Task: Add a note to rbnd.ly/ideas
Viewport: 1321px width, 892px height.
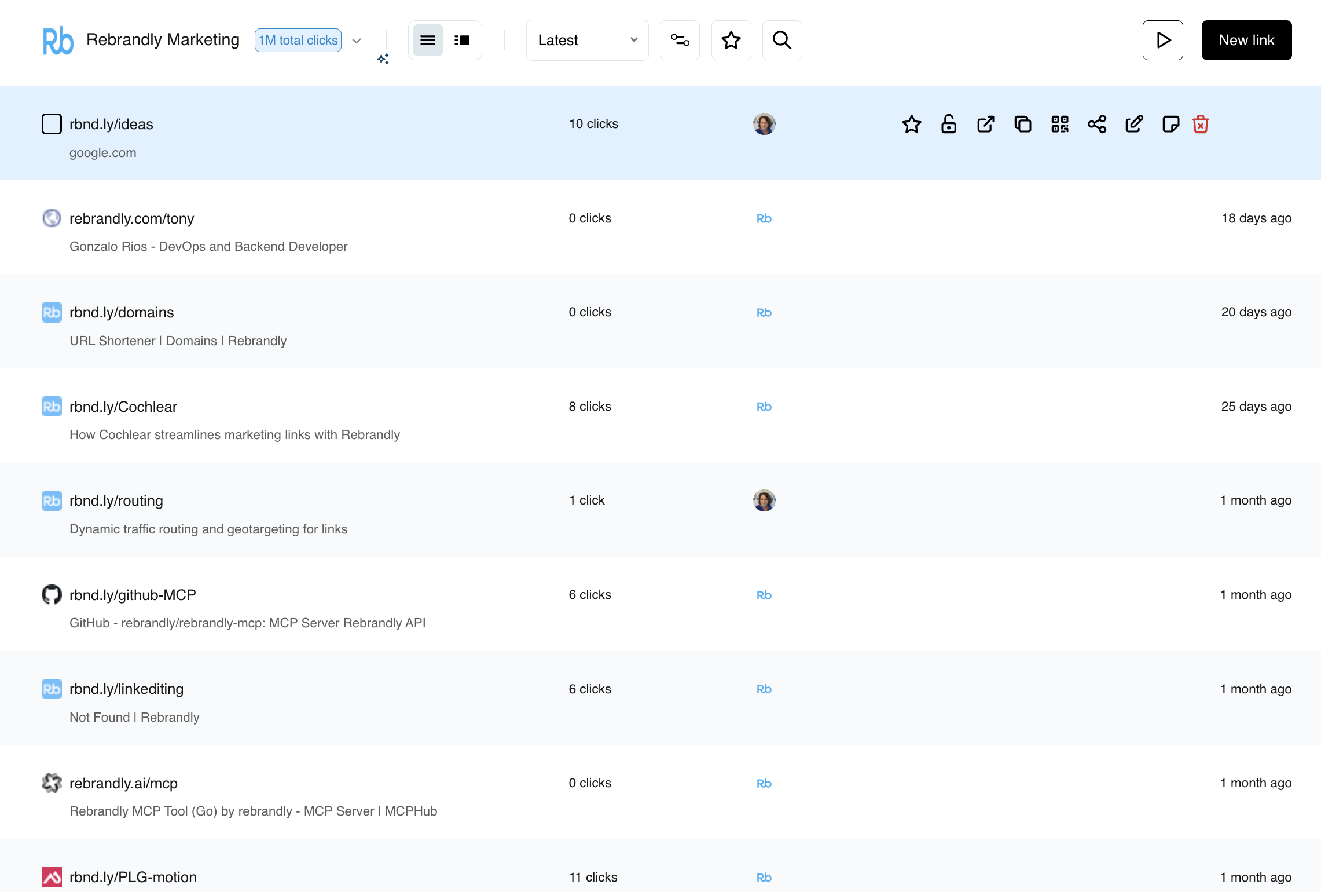Action: [1171, 124]
